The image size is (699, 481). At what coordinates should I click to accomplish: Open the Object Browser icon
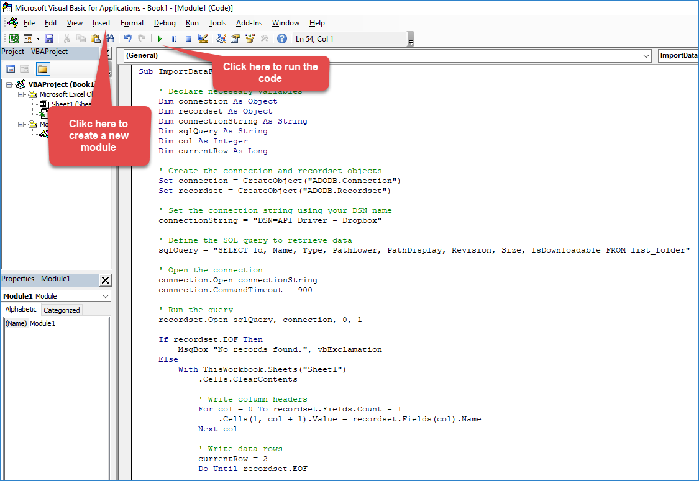point(250,38)
